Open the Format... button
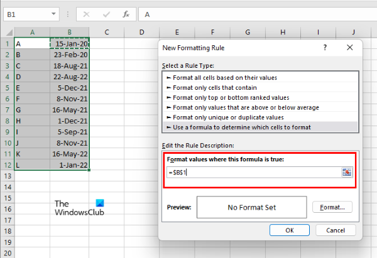 click(332, 207)
